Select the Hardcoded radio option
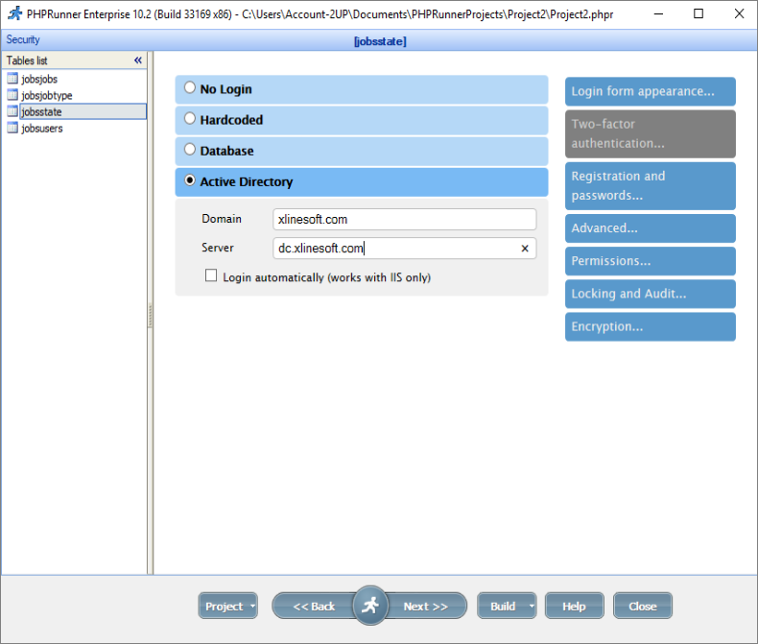The height and width of the screenshot is (644, 758). pyautogui.click(x=190, y=118)
